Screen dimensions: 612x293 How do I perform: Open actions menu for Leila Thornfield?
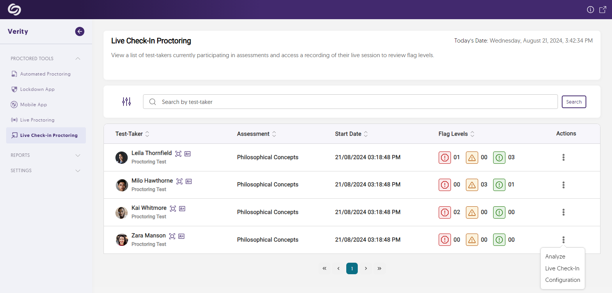563,157
